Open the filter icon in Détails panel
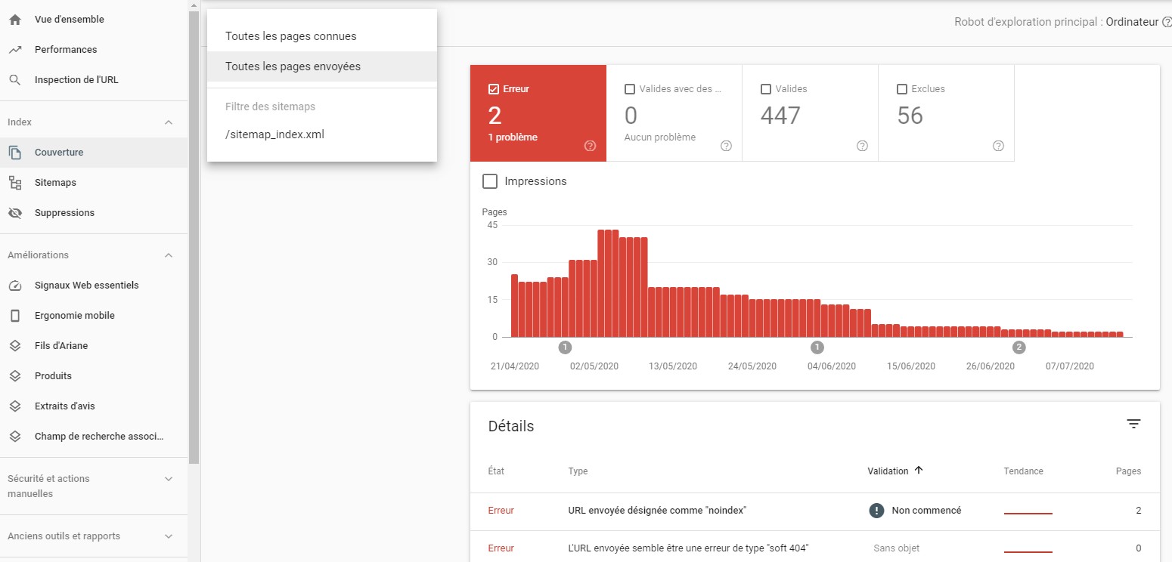Image resolution: width=1172 pixels, height=562 pixels. 1133,425
